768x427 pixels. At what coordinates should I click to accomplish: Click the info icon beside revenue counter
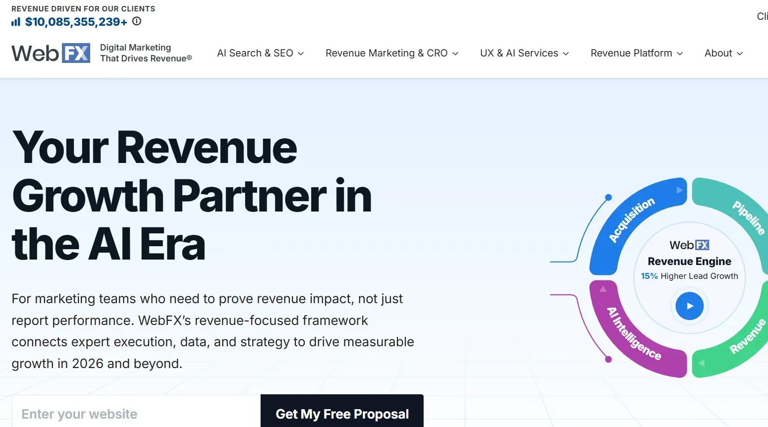click(137, 21)
